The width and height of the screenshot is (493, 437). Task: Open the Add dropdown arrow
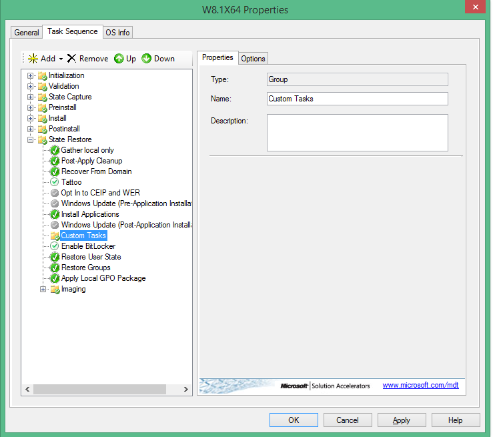61,59
